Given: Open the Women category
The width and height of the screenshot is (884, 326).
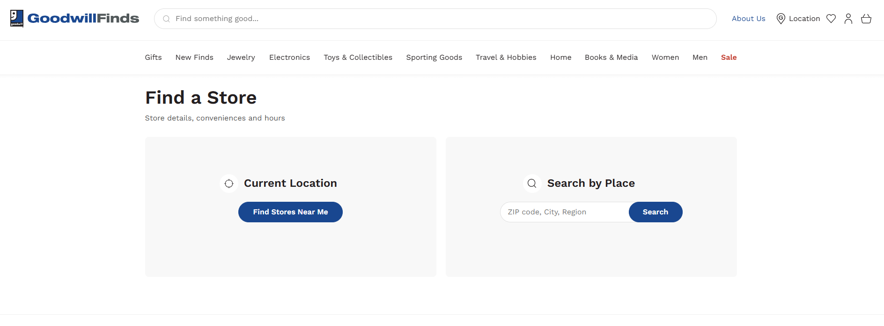Looking at the screenshot, I should tap(665, 57).
